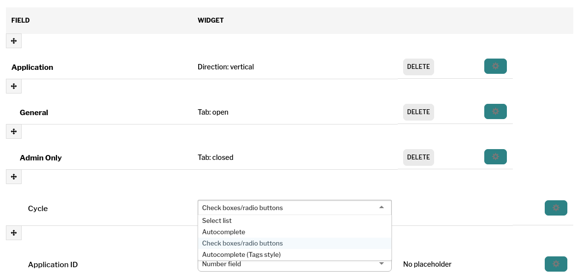Delete the Application field group
The image size is (588, 280).
point(418,67)
